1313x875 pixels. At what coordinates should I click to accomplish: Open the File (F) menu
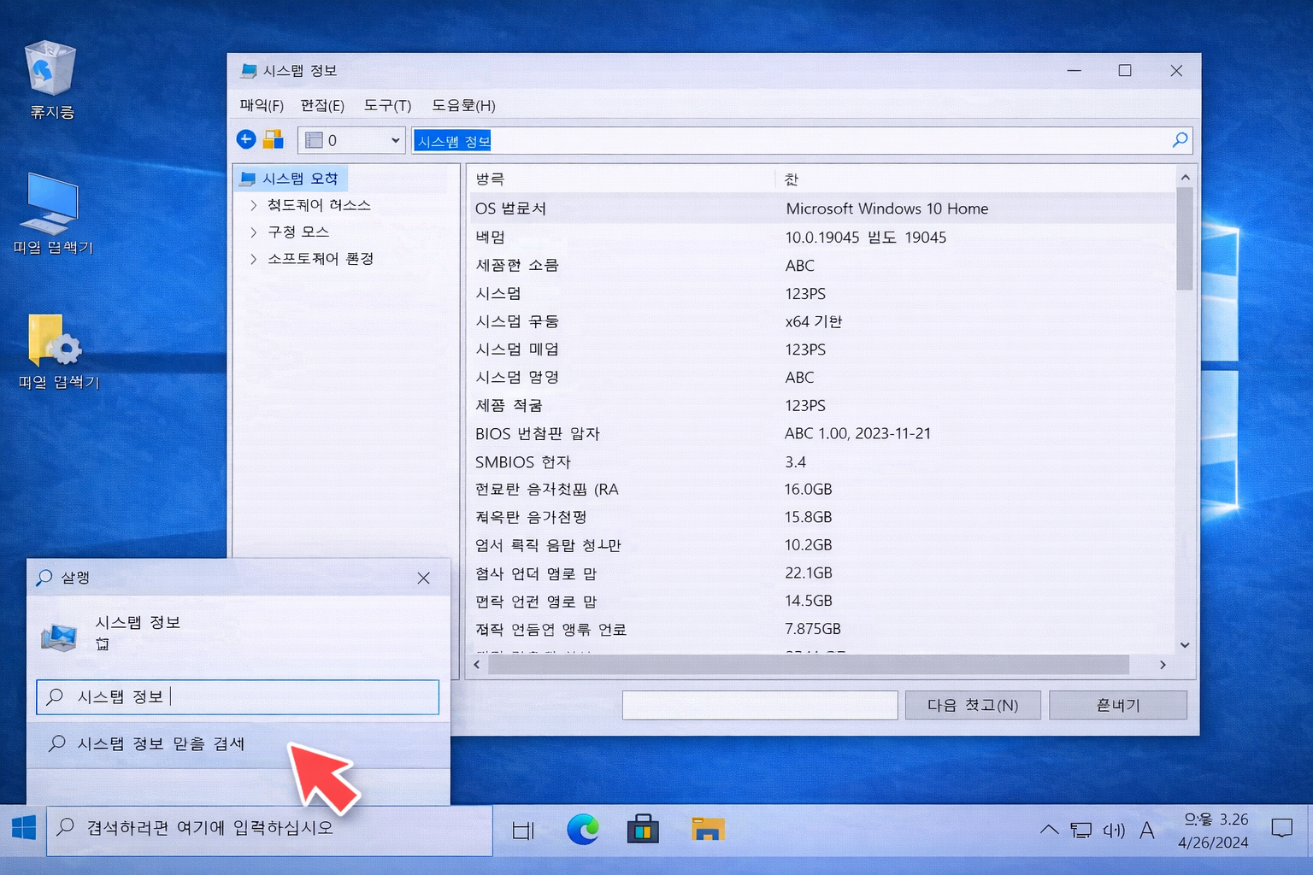coord(262,105)
